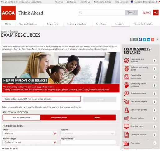Open the Employers menu
Image resolution: width=160 pixels, height=151 pixels.
(52, 24)
